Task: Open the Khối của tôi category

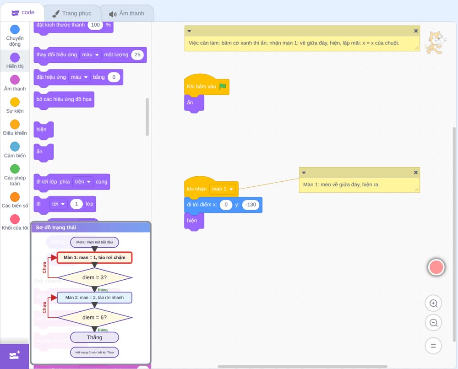Action: click(15, 222)
